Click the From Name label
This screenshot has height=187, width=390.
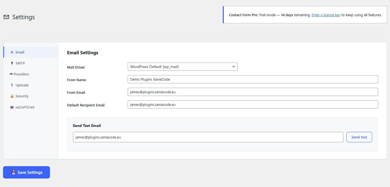coord(77,80)
